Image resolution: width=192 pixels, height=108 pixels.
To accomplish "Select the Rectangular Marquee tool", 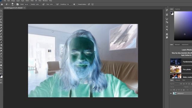I will click(1, 13).
